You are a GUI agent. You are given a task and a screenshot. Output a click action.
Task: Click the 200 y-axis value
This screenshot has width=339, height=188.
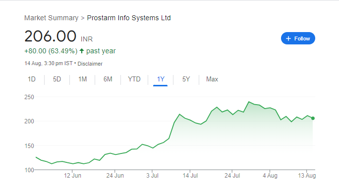(x=29, y=121)
